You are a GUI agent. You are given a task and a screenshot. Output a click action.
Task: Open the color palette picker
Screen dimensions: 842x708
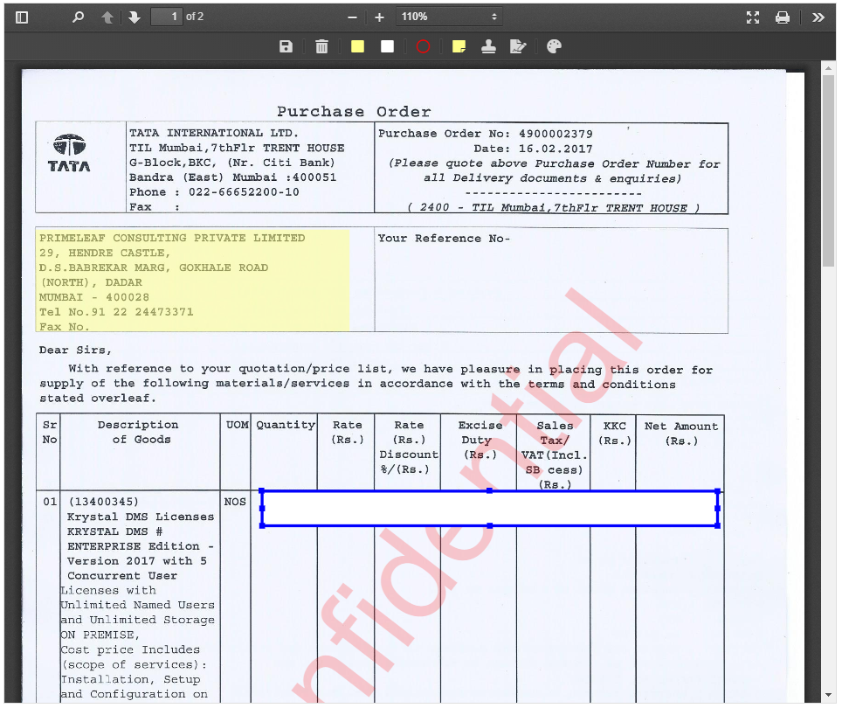pyautogui.click(x=554, y=46)
